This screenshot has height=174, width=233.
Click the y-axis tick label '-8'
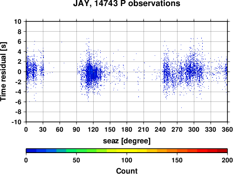coord(18,112)
